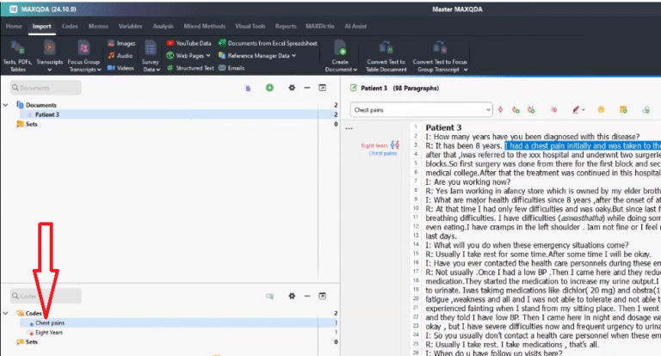
Task: Click the new memo icon in toolbar
Action: [623, 109]
